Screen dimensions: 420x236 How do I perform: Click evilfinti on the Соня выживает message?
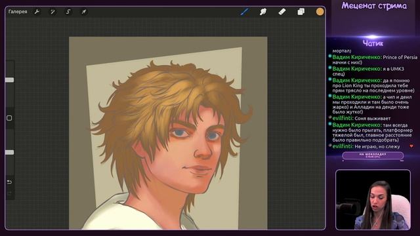tap(343, 118)
